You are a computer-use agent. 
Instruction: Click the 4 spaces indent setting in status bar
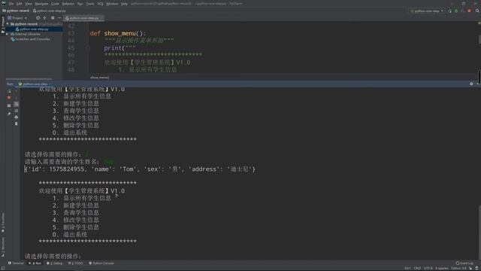tap(442, 268)
